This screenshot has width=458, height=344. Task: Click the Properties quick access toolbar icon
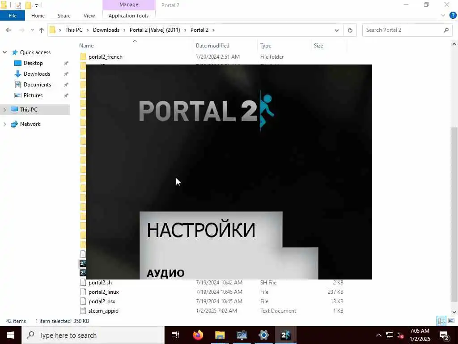pyautogui.click(x=18, y=5)
